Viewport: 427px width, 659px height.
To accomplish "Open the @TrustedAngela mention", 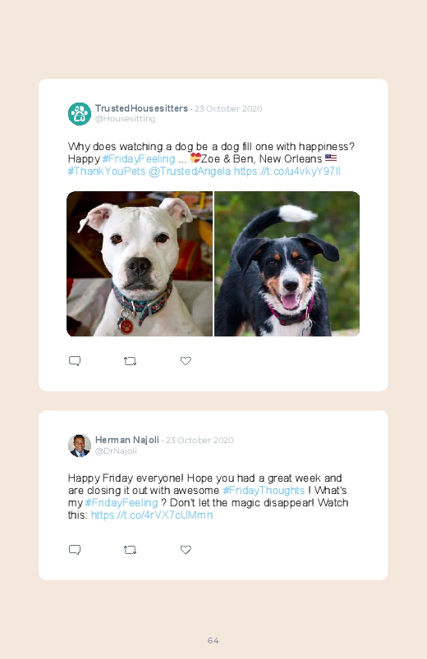I will tap(190, 171).
